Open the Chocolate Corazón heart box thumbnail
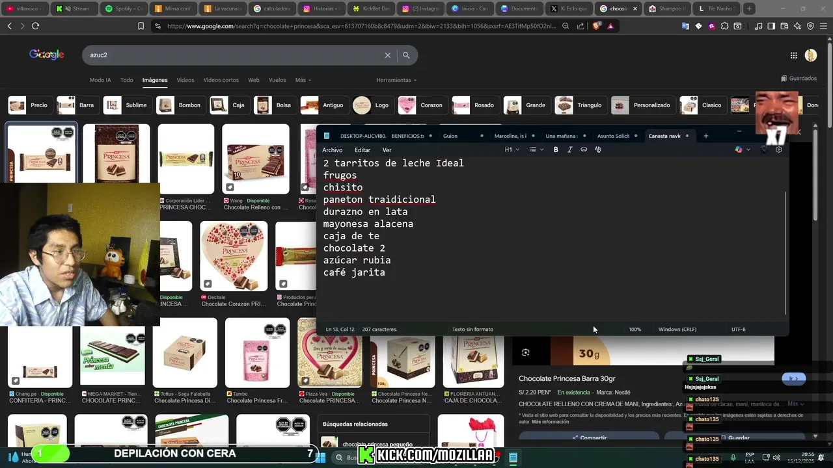The width and height of the screenshot is (833, 468). (x=234, y=256)
